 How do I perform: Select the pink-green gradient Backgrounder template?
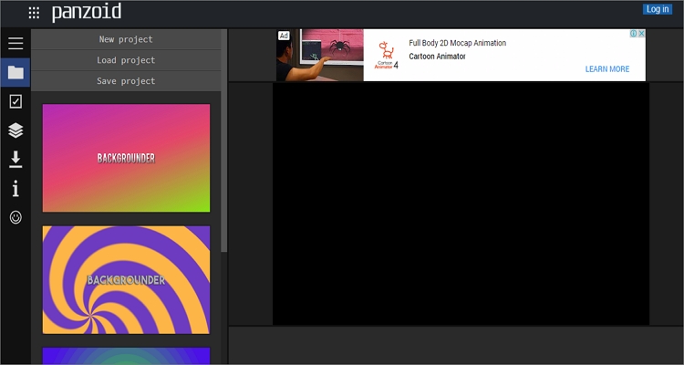click(x=126, y=158)
